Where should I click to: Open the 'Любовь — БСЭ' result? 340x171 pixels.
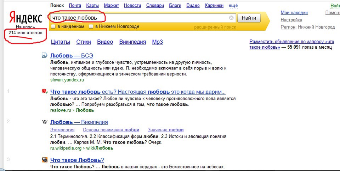(72, 55)
